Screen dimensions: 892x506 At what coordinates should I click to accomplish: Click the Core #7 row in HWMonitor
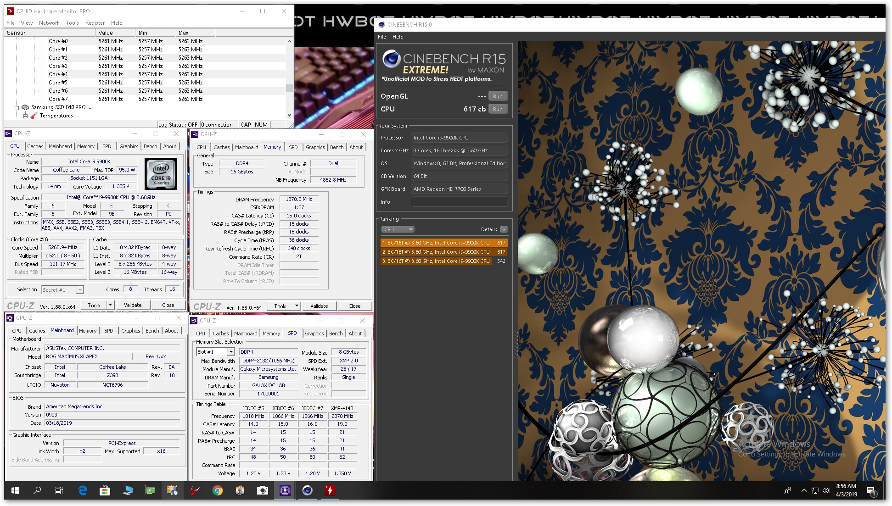(x=146, y=99)
